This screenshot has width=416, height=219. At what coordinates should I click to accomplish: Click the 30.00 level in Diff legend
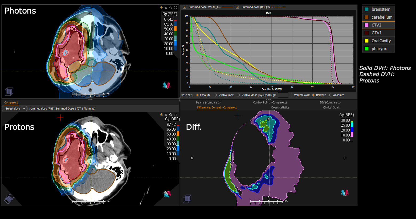345,120
